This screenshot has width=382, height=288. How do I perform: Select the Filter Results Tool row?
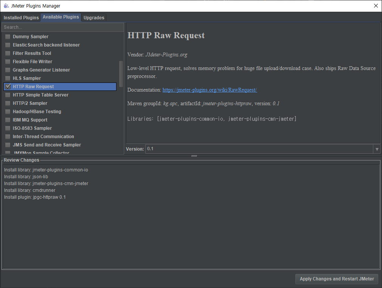point(60,53)
